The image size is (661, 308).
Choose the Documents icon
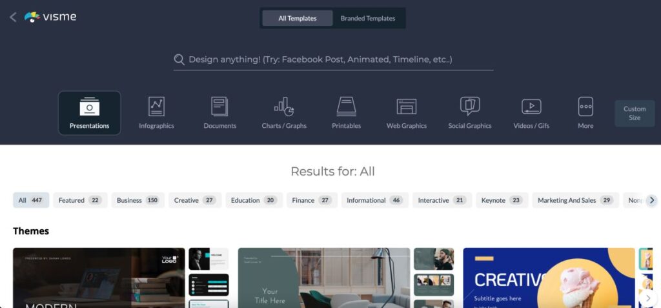(219, 107)
